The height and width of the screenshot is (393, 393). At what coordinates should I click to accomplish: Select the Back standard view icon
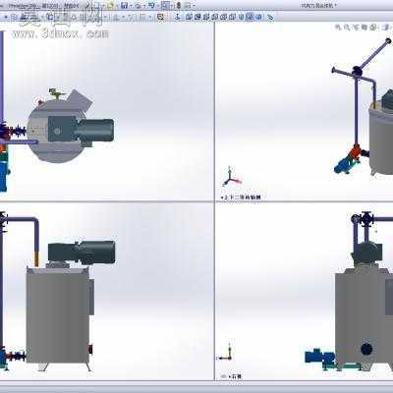tap(197, 17)
